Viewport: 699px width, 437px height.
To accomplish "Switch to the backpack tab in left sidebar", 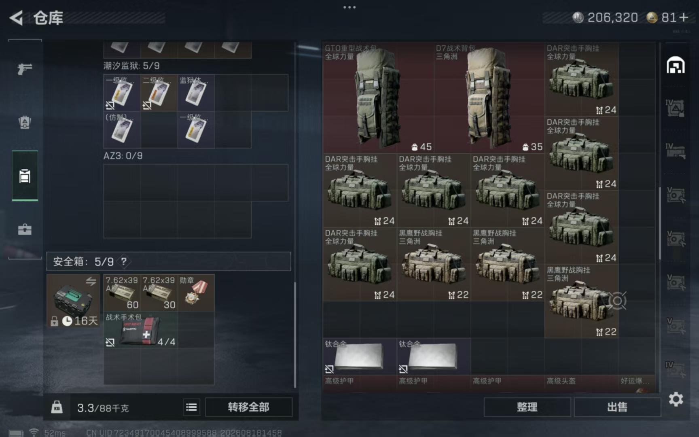I will coord(25,122).
